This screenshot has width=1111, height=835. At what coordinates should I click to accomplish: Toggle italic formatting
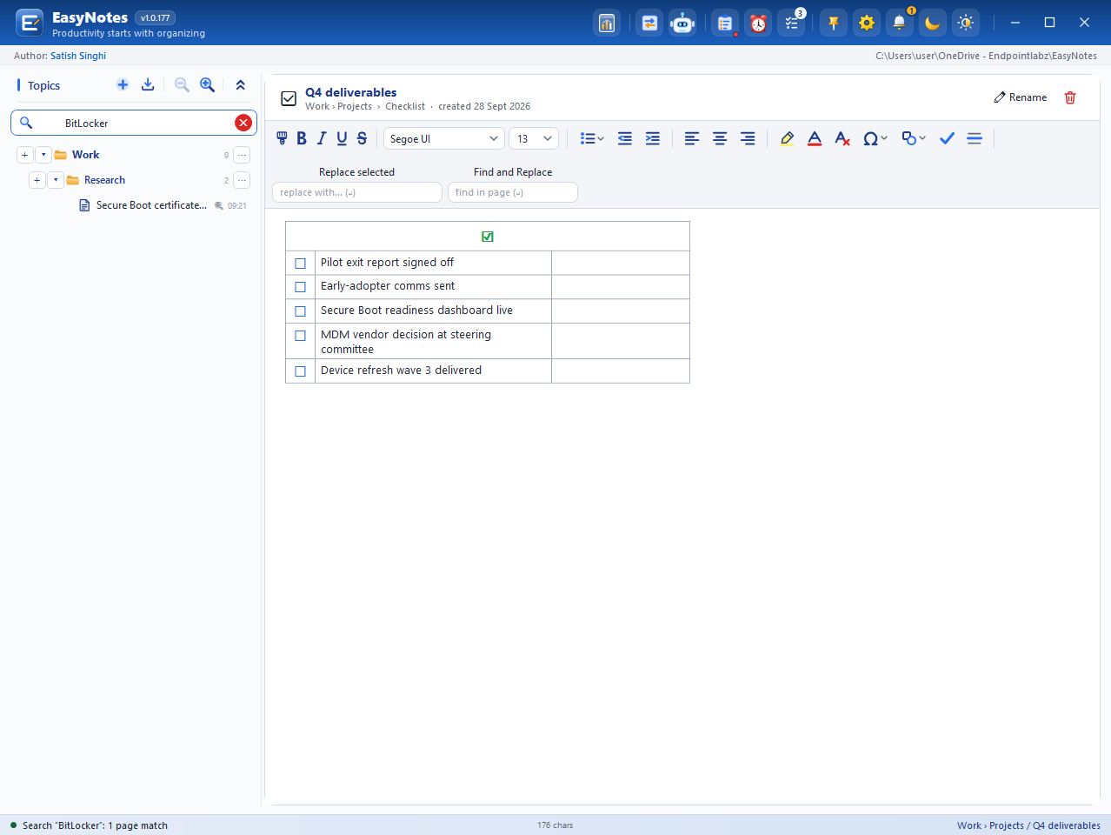(322, 138)
